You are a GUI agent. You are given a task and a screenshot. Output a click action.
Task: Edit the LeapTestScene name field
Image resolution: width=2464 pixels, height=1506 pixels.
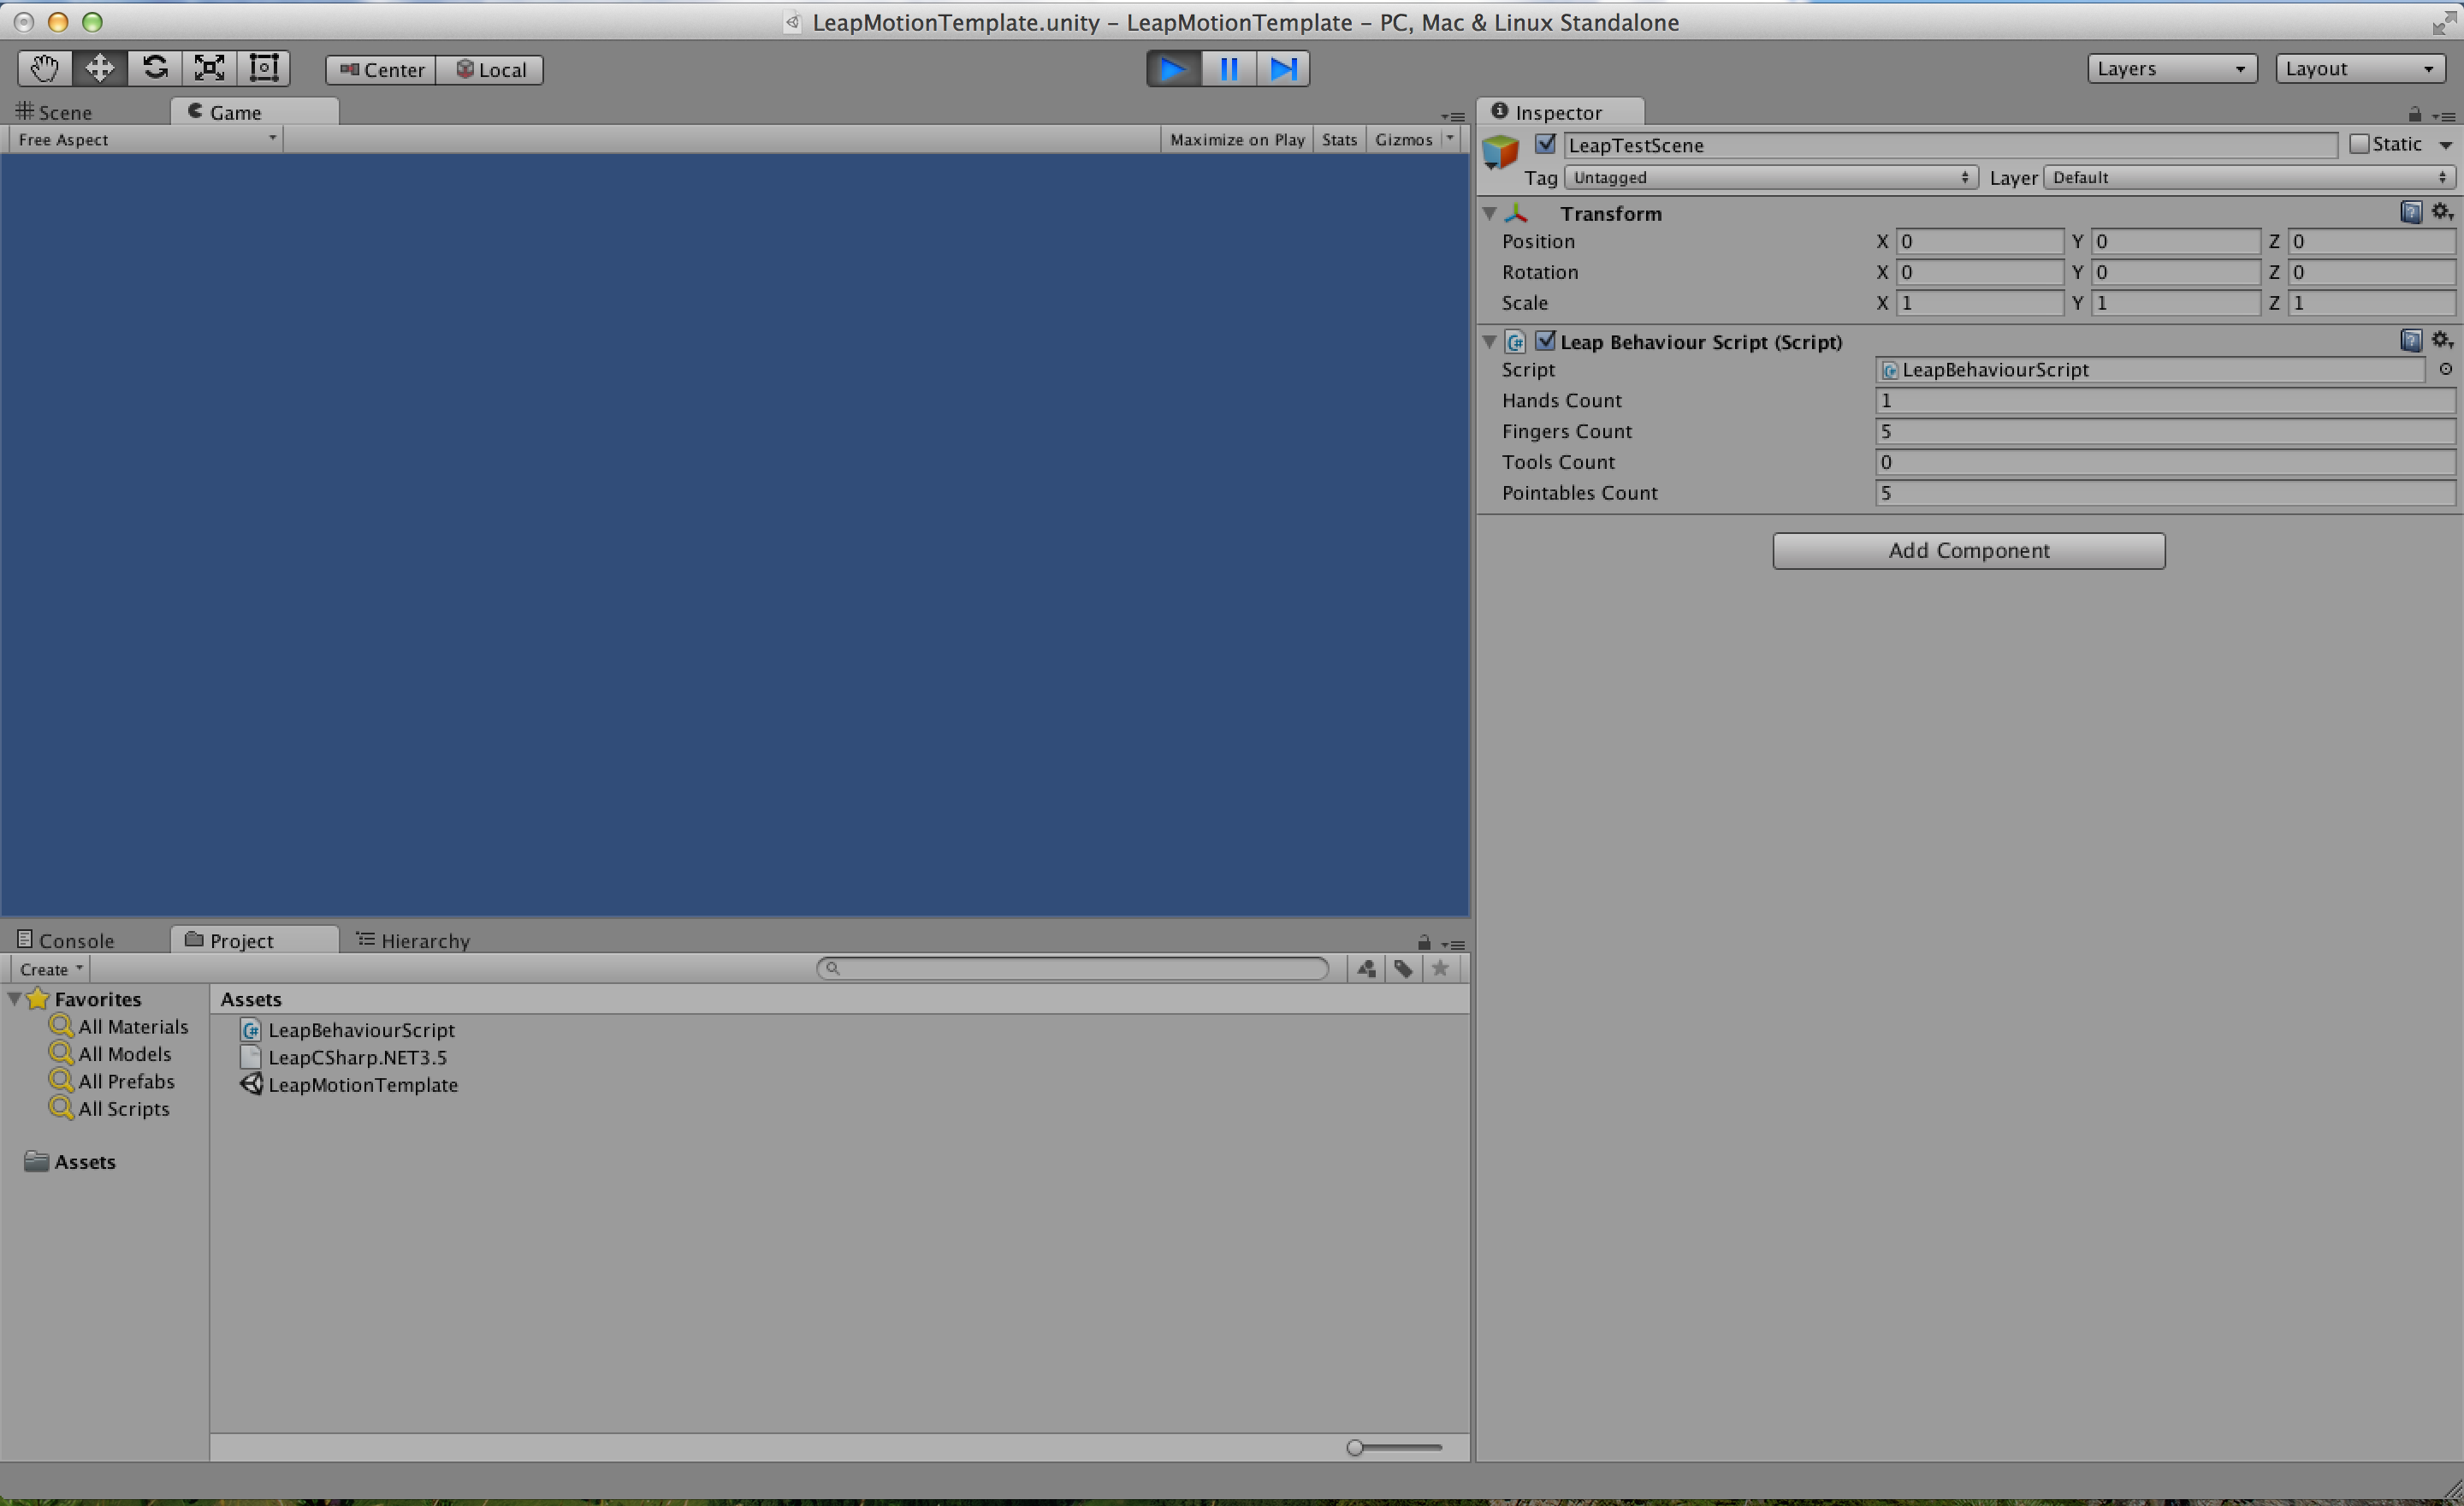coord(1949,145)
